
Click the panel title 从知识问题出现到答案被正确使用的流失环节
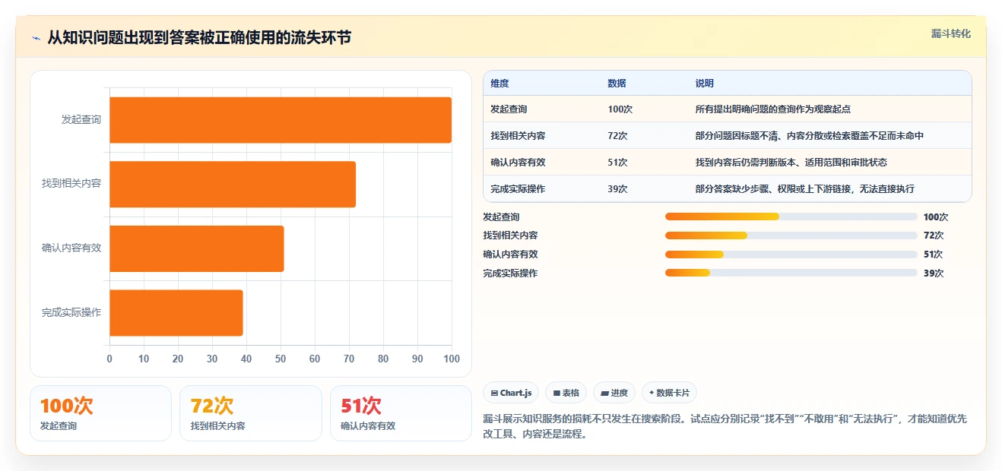(199, 38)
